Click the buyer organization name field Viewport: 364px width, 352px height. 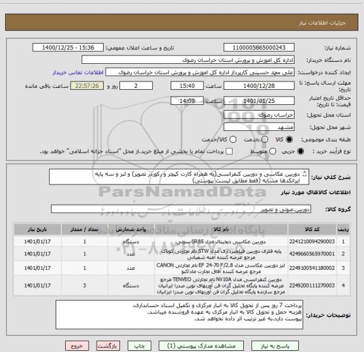(188, 59)
